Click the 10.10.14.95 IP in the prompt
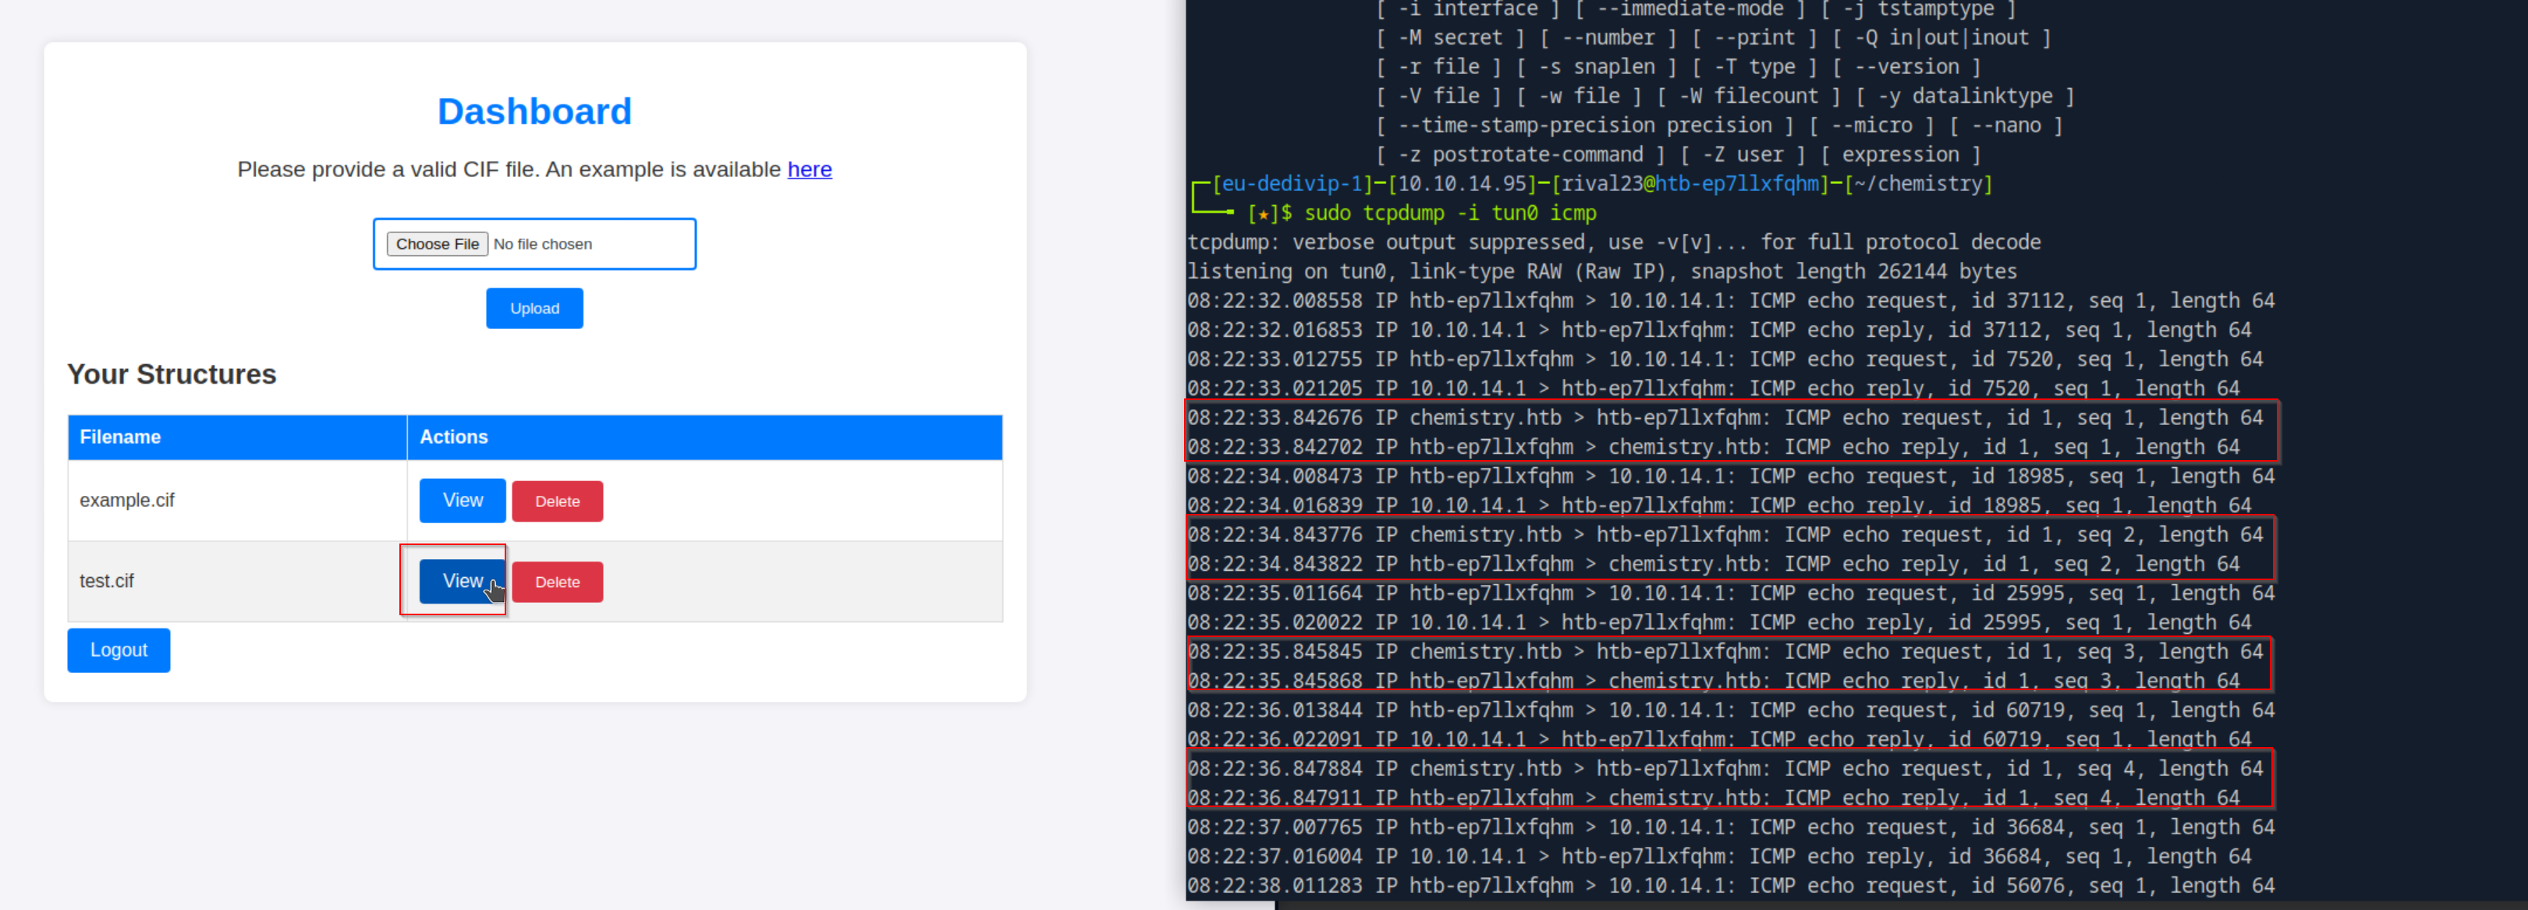The height and width of the screenshot is (910, 2528). [1461, 184]
